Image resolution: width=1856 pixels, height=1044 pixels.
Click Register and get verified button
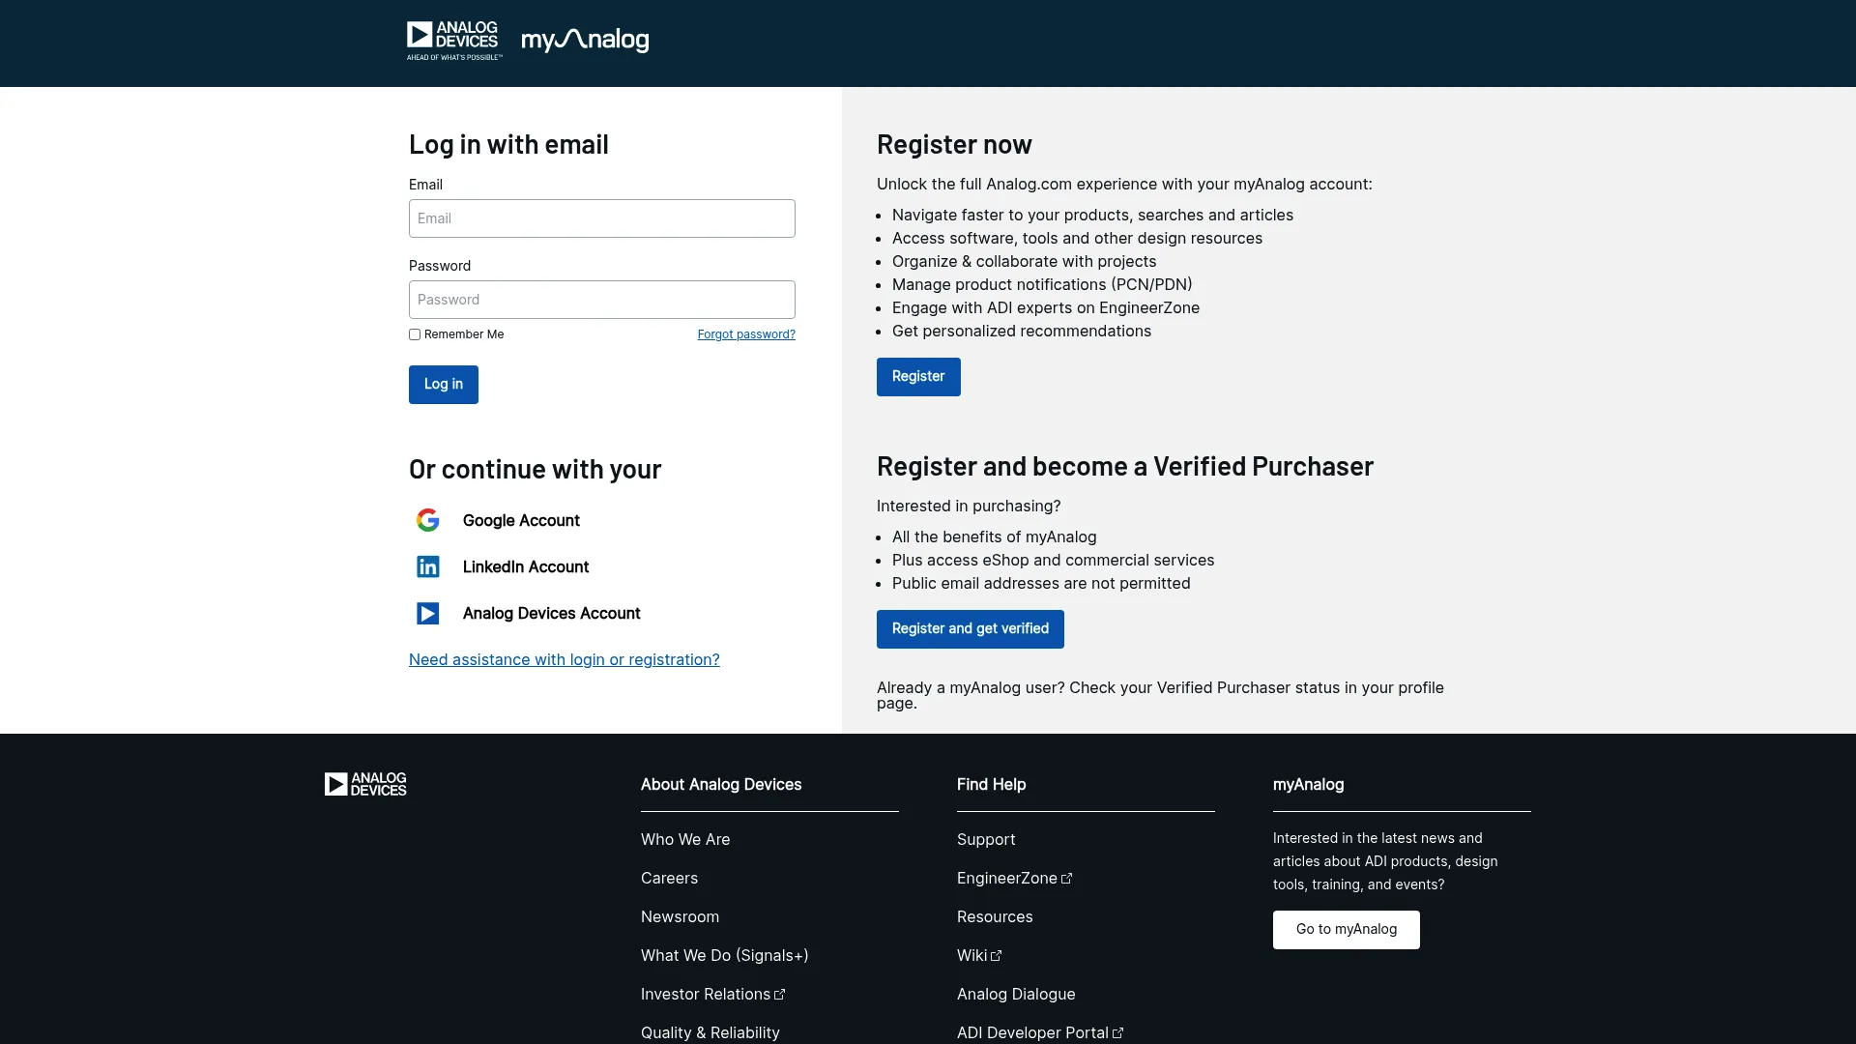coord(971,629)
